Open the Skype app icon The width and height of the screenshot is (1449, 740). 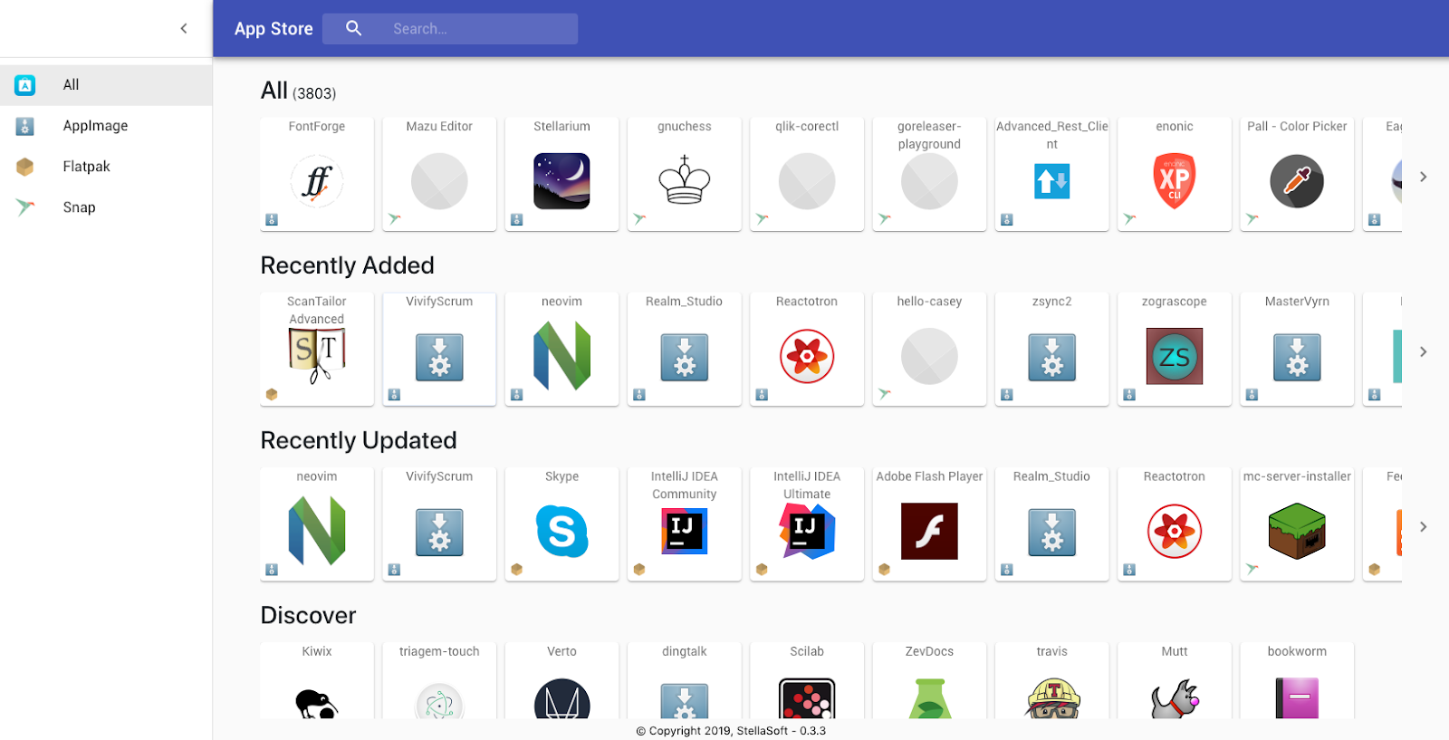(561, 531)
